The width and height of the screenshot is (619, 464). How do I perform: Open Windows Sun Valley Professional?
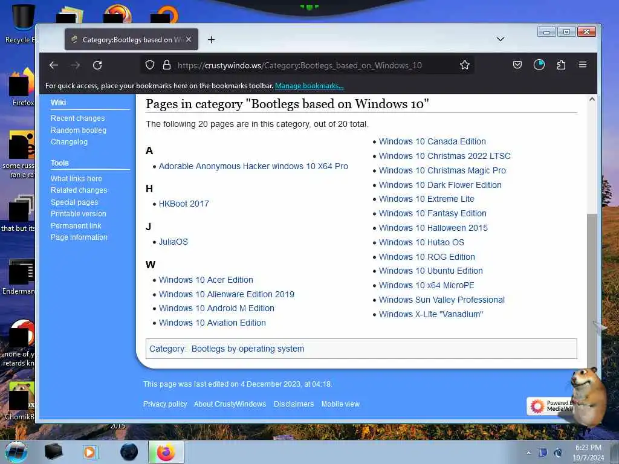(442, 300)
